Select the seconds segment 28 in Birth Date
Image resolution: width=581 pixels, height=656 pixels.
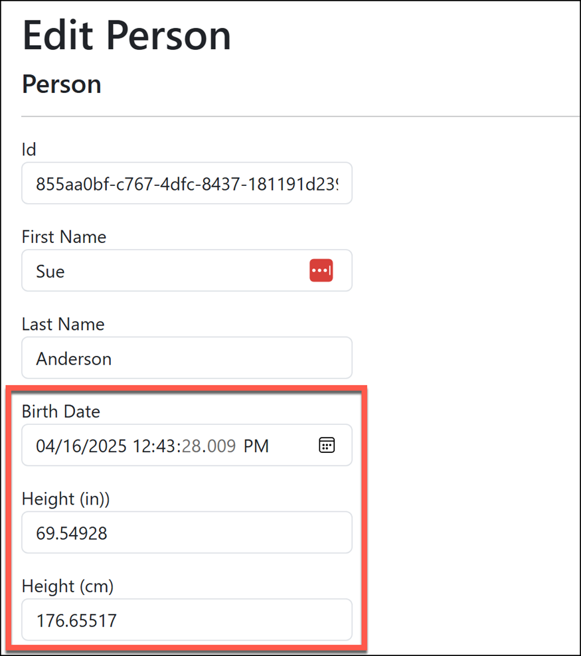(191, 446)
